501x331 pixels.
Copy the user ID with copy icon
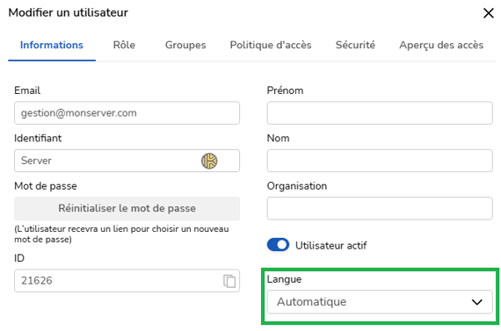229,281
